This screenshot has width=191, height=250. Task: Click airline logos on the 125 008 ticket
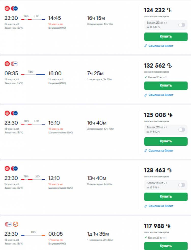[x=11, y=113]
